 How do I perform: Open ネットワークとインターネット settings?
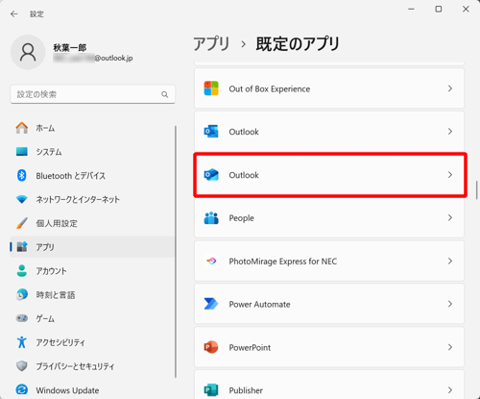point(92,199)
